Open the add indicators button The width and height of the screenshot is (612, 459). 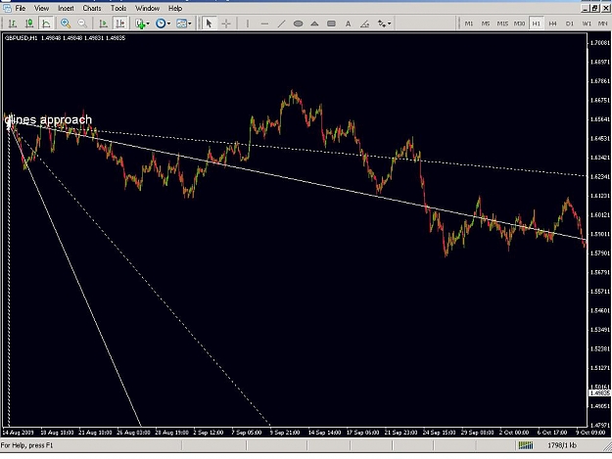tap(140, 23)
